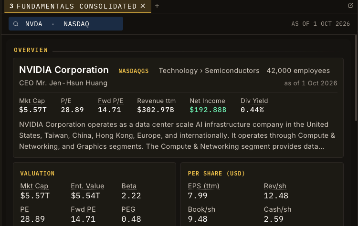Click the 2.22 beta value

click(x=131, y=195)
